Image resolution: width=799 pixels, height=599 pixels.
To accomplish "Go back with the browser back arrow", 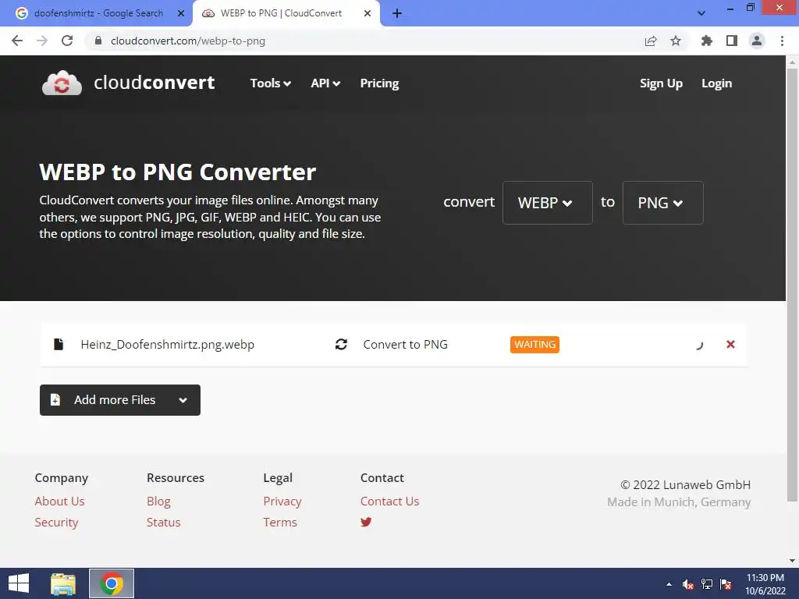I will tap(17, 41).
